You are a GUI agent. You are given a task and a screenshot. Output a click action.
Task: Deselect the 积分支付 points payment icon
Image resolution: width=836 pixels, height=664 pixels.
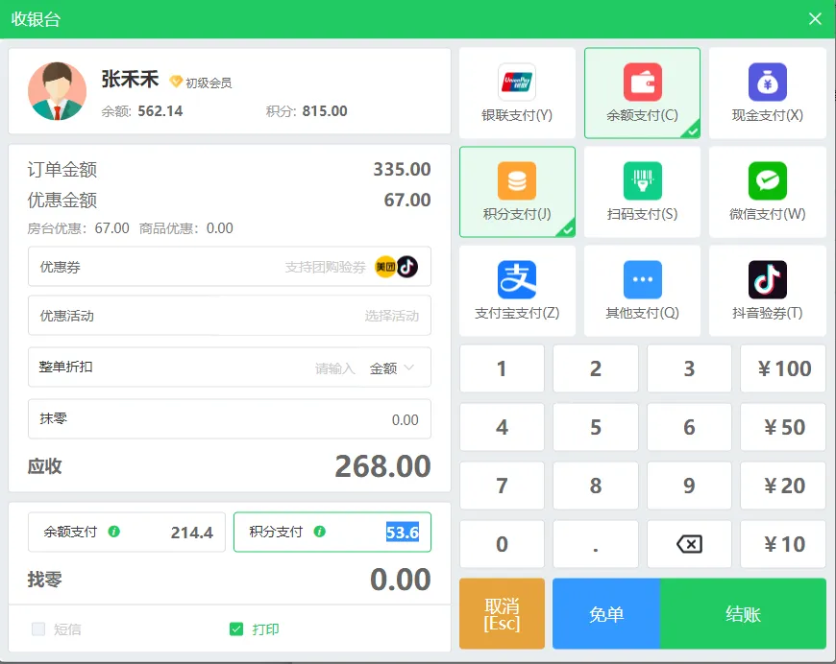(x=517, y=192)
